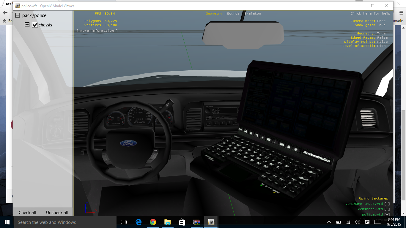Viewport: 406px width, 228px height.
Task: Open Microsoft Edge from the taskbar
Action: point(139,222)
